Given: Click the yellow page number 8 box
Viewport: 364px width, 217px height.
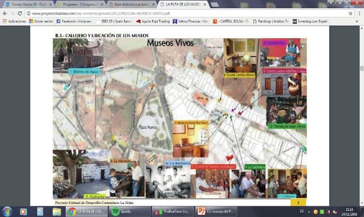Looking at the screenshot, I should [298, 203].
